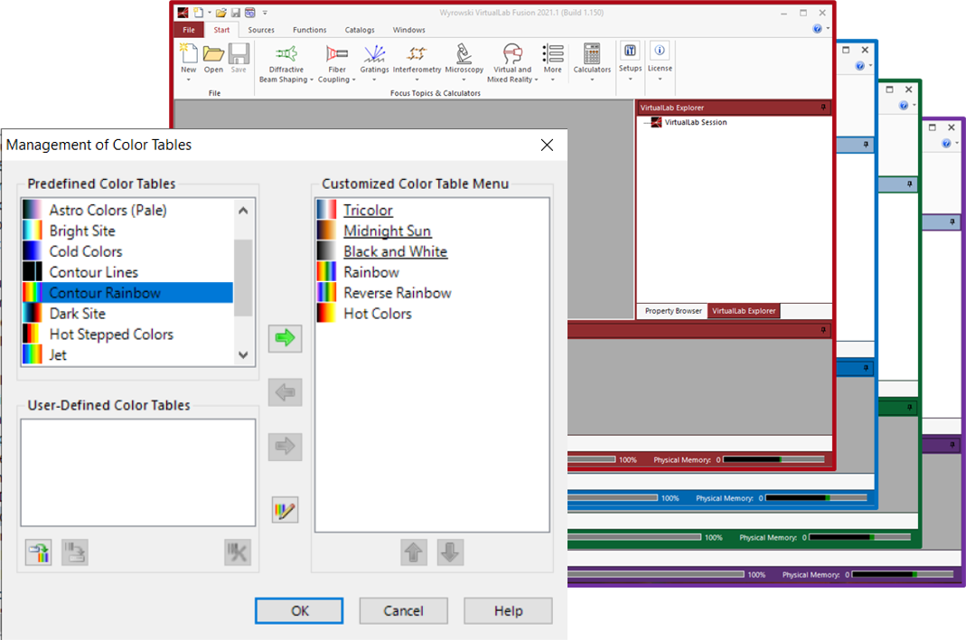The width and height of the screenshot is (966, 640).
Task: Click the gray right-arrow for user-defined tables
Action: 285,446
